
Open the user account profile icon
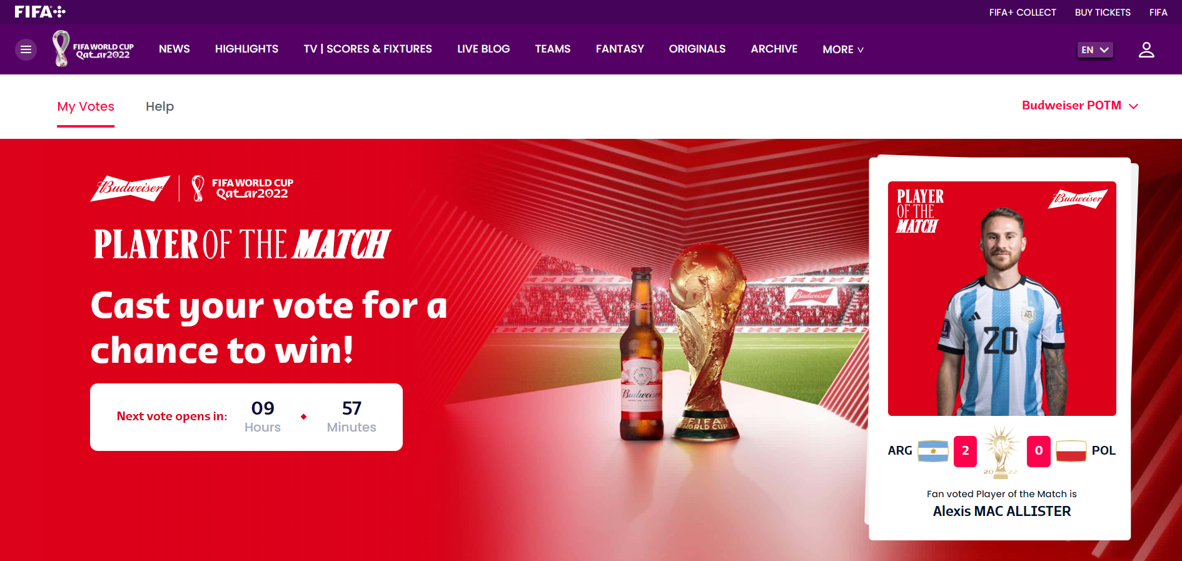1146,49
